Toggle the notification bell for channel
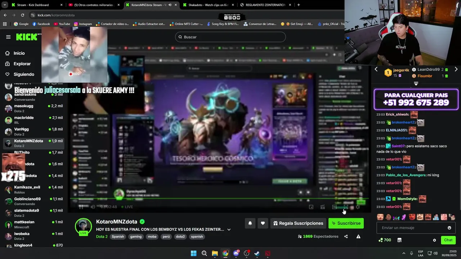This screenshot has height=259, width=461. (x=250, y=223)
